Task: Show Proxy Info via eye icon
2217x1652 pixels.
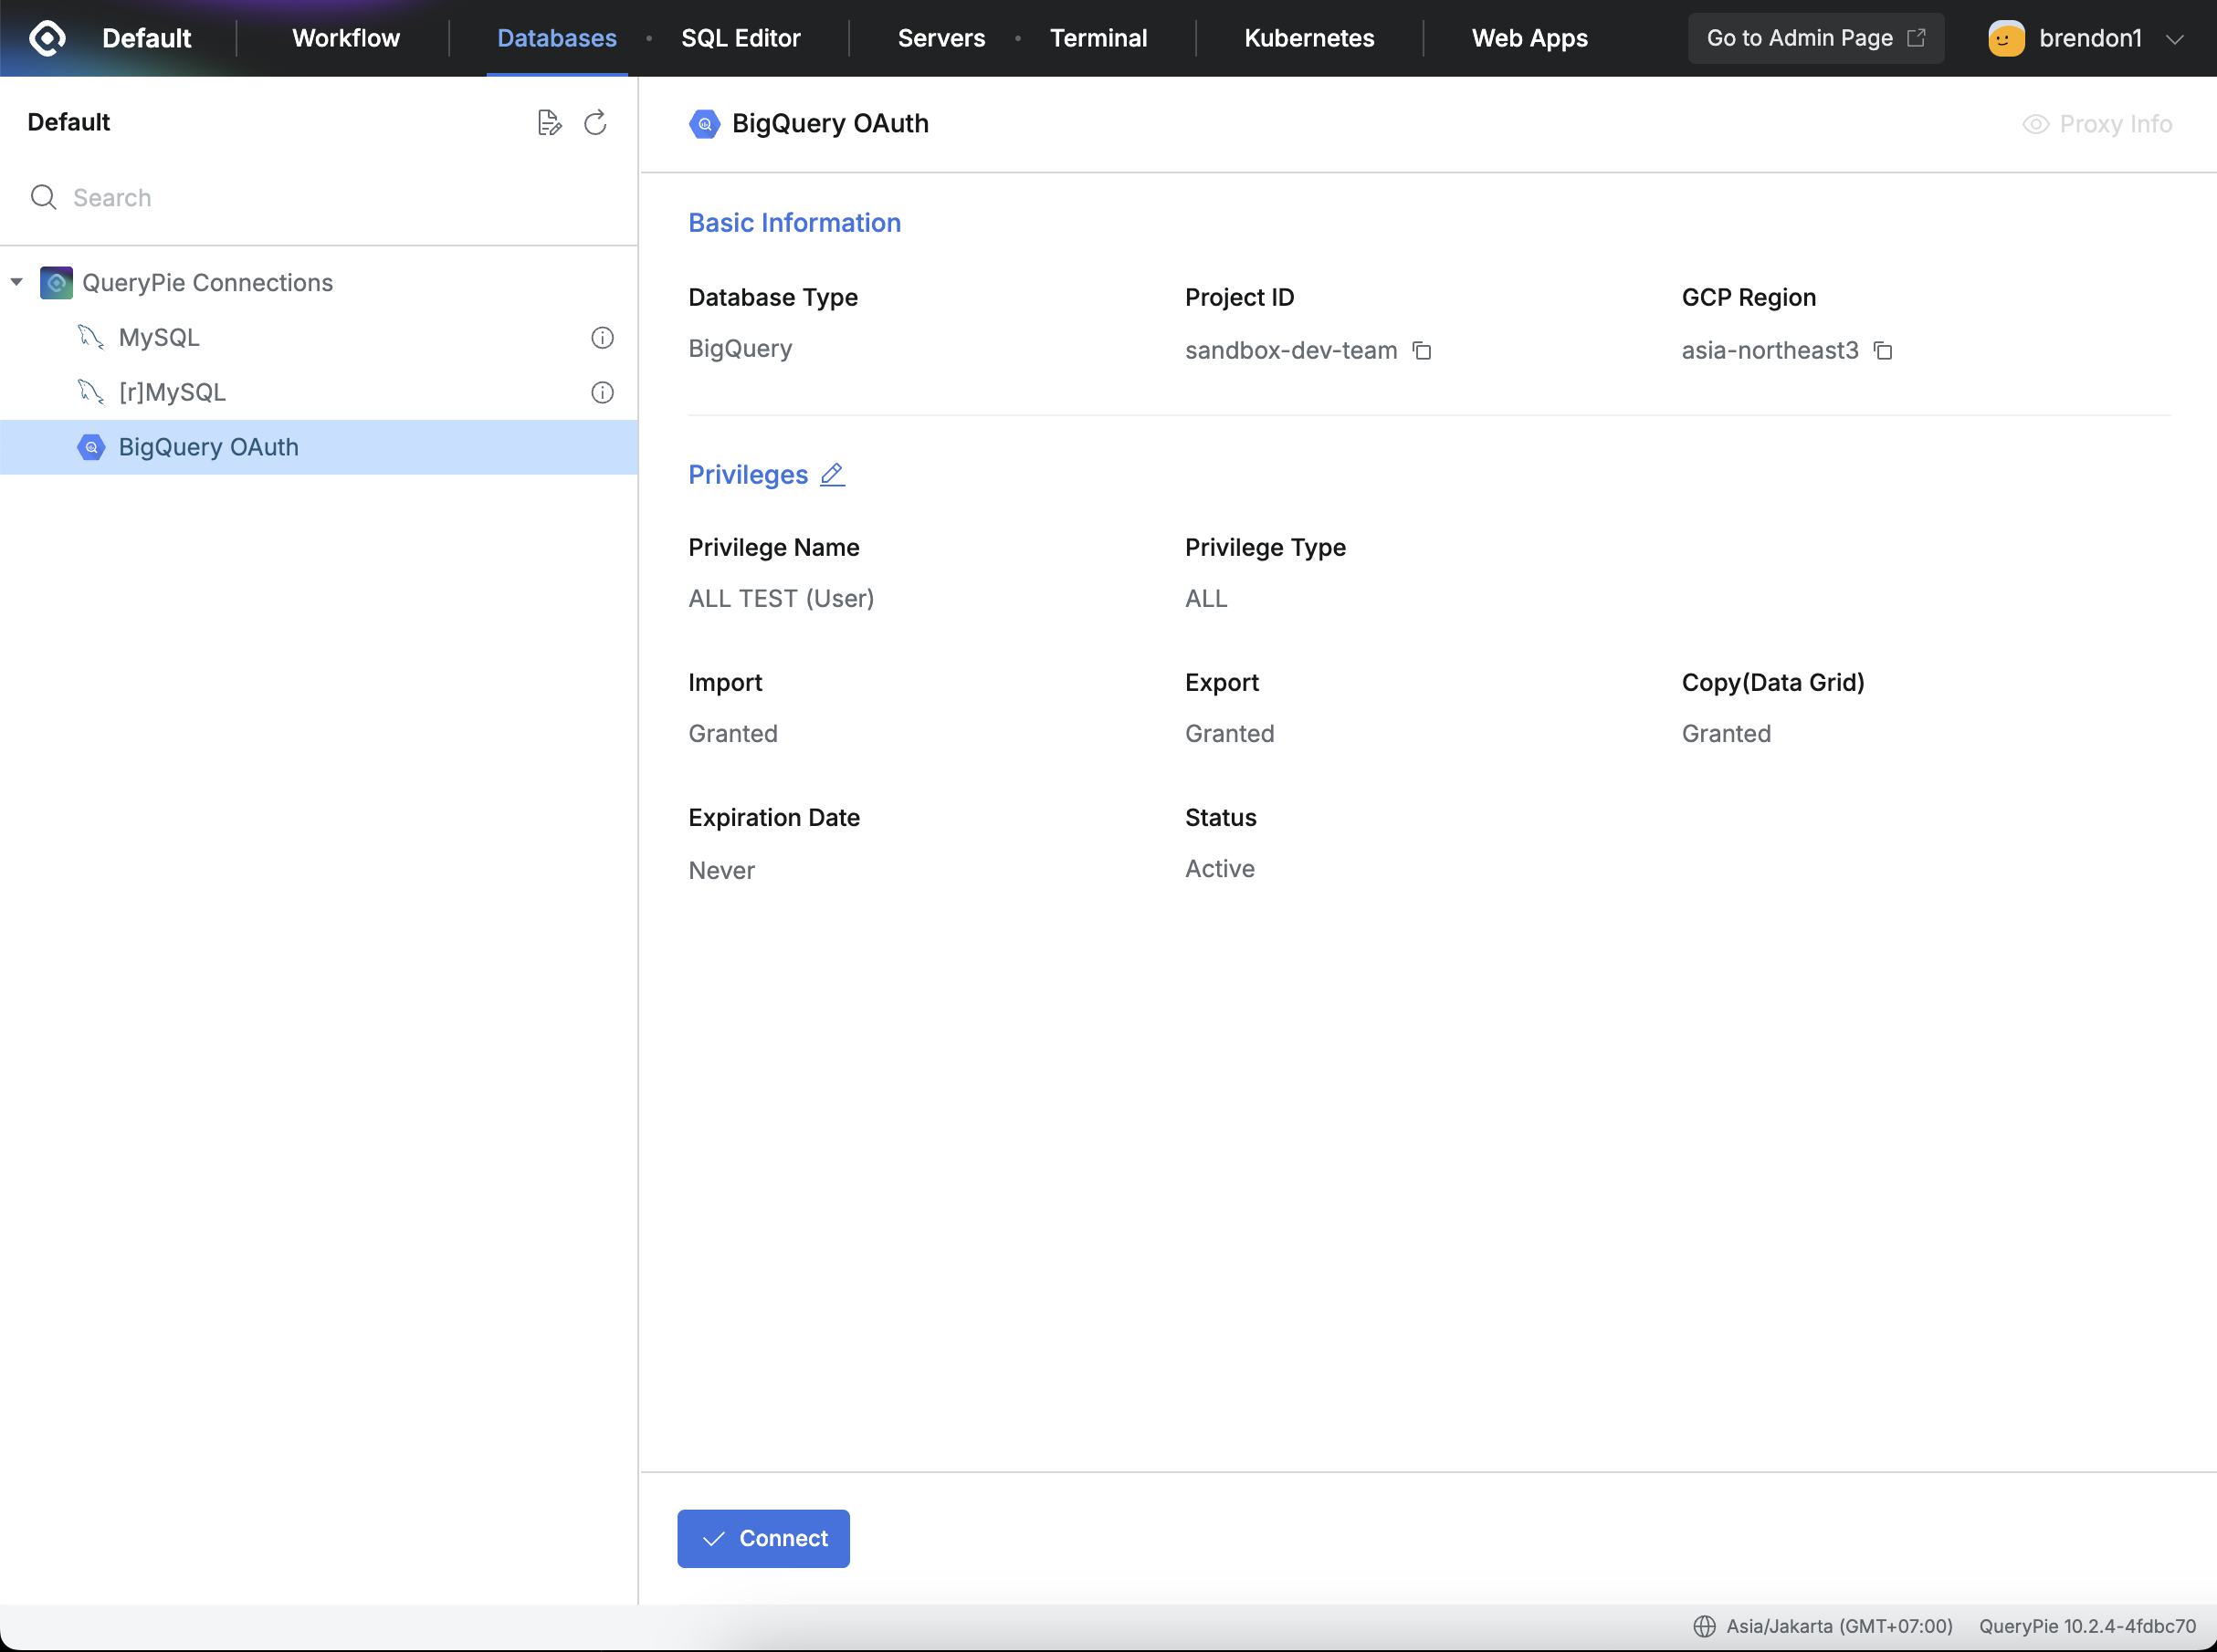Action: (x=2036, y=124)
